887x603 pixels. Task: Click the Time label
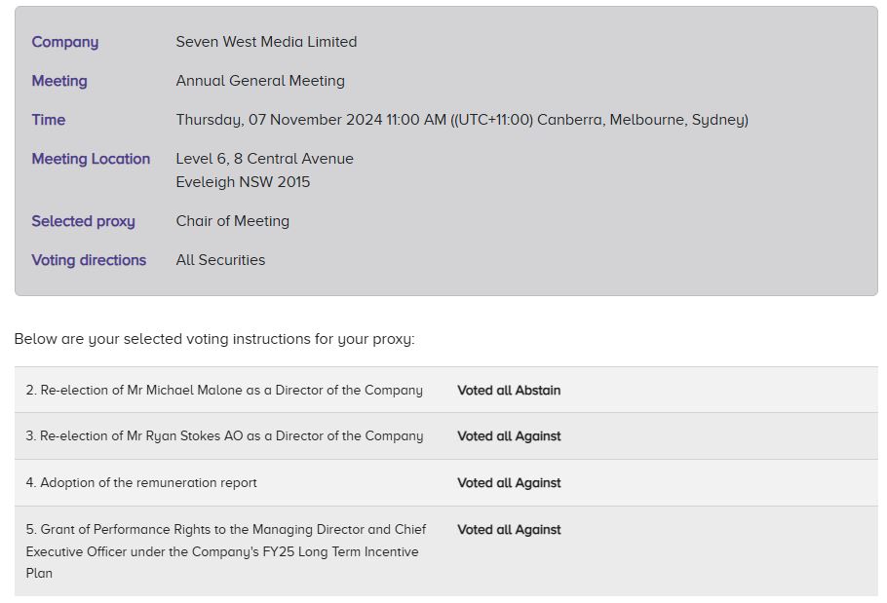click(x=48, y=120)
